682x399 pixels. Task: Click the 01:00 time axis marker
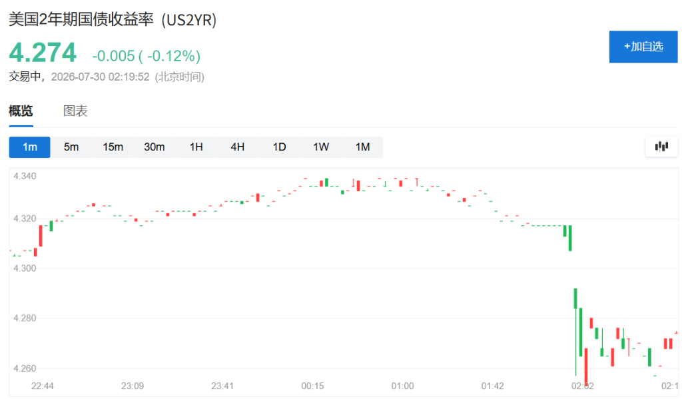coord(402,386)
